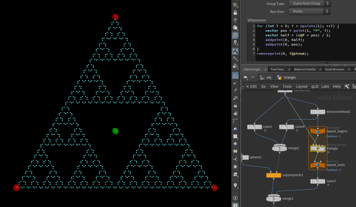Select the extractcentroid1 node

[x=318, y=112]
